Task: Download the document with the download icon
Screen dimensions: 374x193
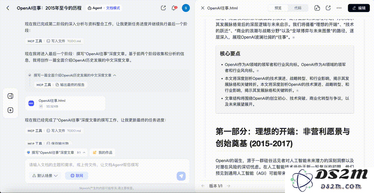Action: [x=317, y=8]
